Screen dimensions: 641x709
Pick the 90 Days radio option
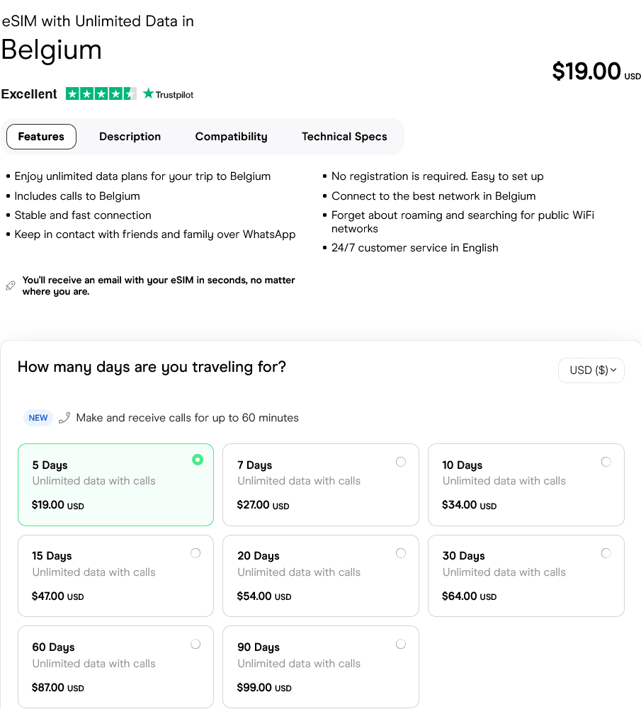pos(401,645)
